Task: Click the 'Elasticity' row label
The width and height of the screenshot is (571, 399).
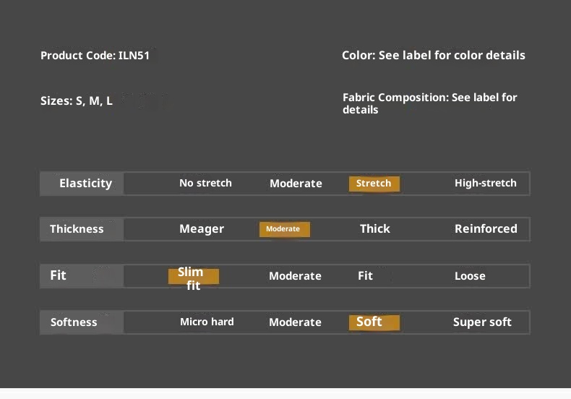Action: coord(85,184)
